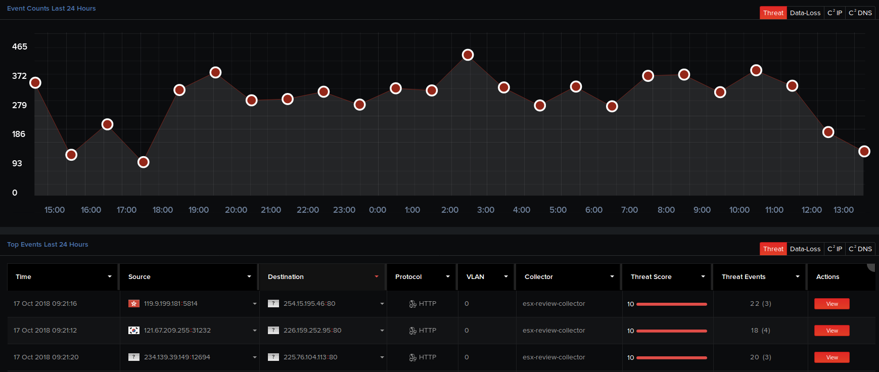The width and height of the screenshot is (879, 372).
Task: Click threat score bar in first row
Action: (x=671, y=304)
